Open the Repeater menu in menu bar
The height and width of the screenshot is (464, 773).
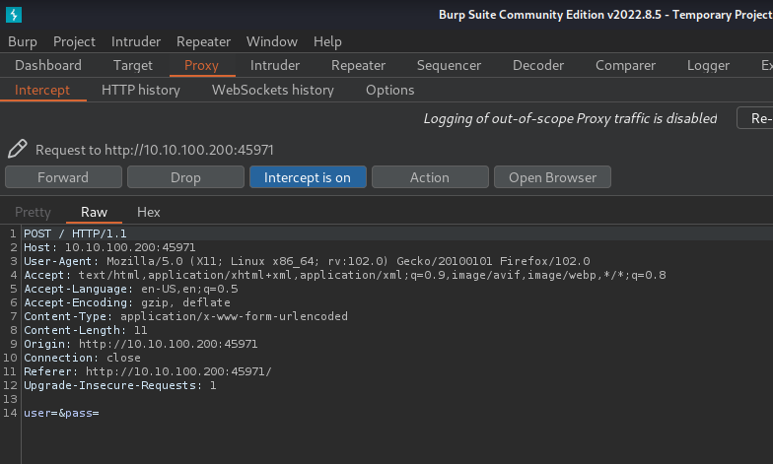pyautogui.click(x=203, y=41)
